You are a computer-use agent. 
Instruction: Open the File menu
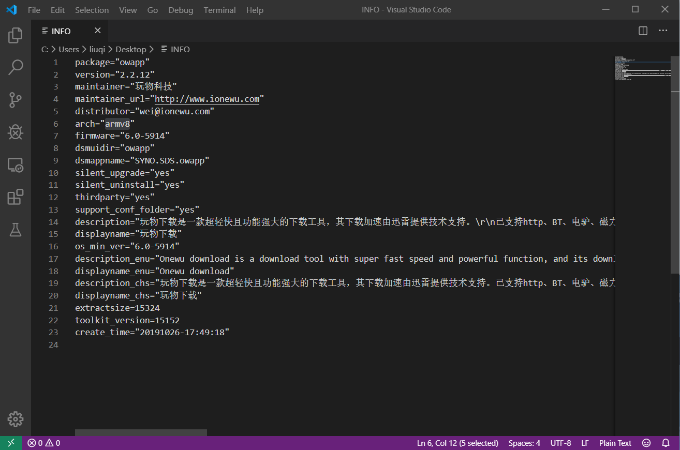click(x=34, y=10)
